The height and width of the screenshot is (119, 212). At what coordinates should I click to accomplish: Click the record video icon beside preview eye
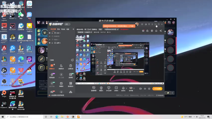pyautogui.click(x=141, y=89)
